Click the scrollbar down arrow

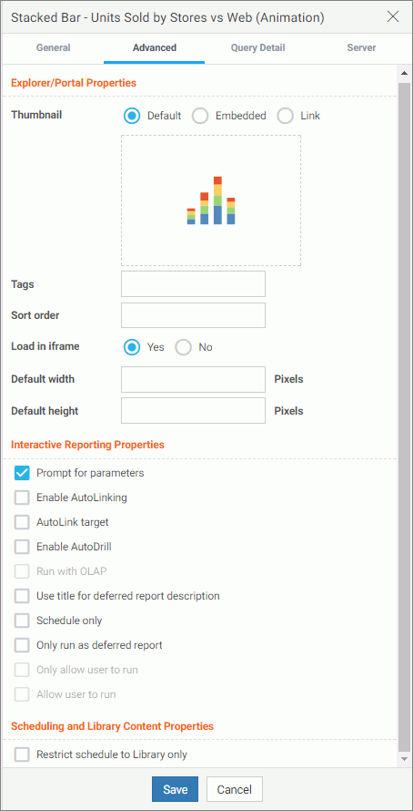[404, 758]
